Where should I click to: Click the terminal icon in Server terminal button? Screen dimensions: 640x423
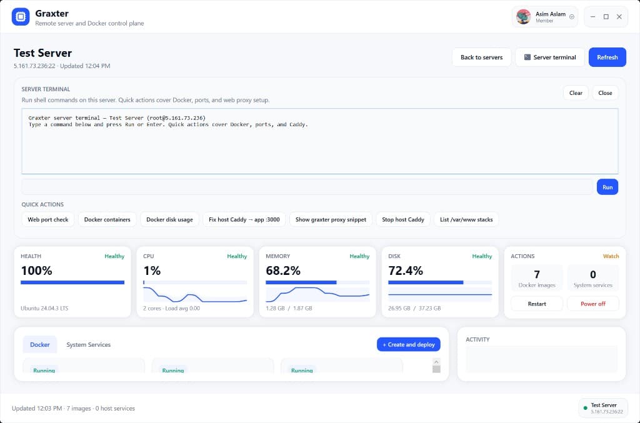527,57
